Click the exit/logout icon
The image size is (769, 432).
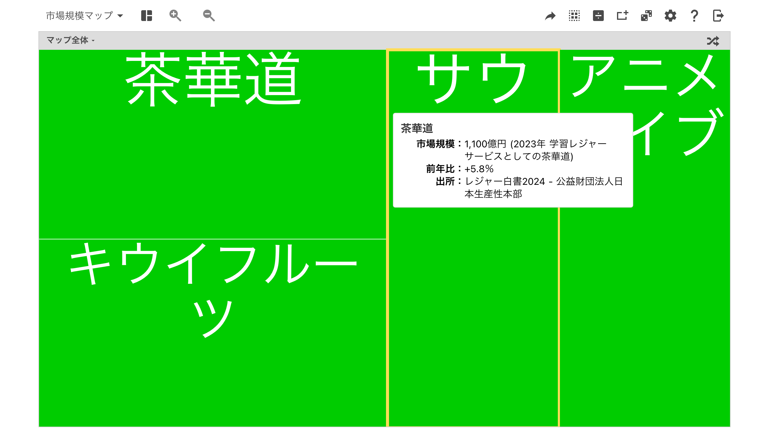pos(718,16)
